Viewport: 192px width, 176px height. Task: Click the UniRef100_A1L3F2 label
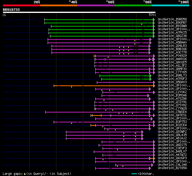172,66
